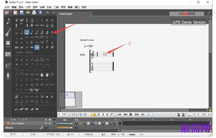Select the ppp dynamic marking

16,47
